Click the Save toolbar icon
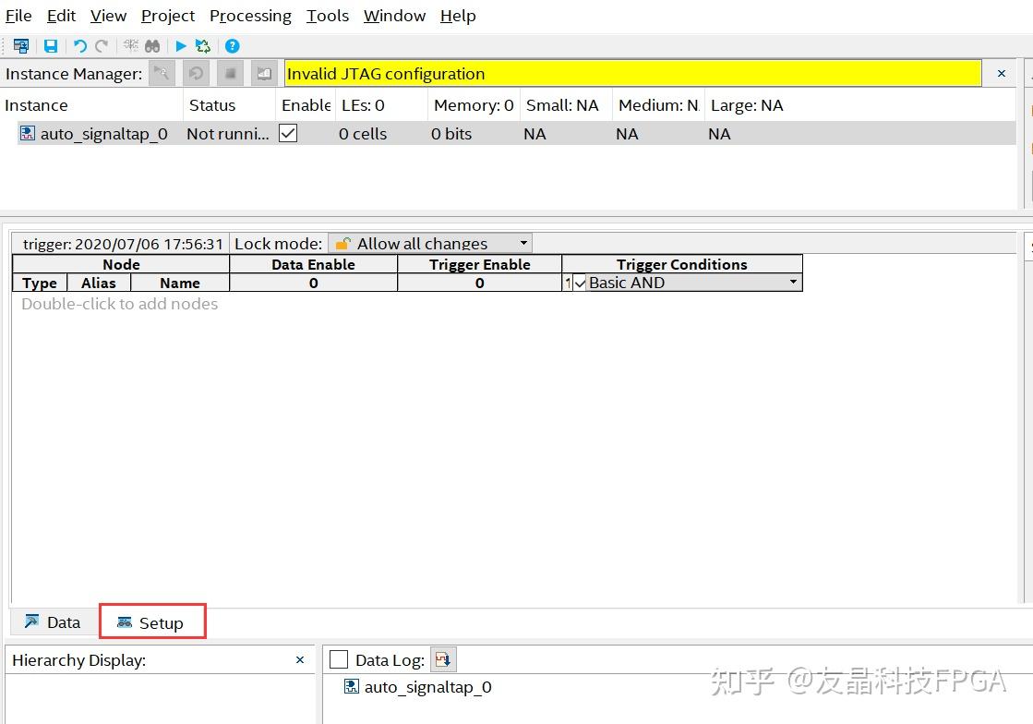1033x724 pixels. pyautogui.click(x=51, y=46)
